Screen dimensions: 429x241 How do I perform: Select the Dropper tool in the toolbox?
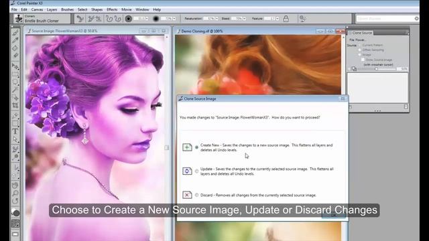(15, 40)
